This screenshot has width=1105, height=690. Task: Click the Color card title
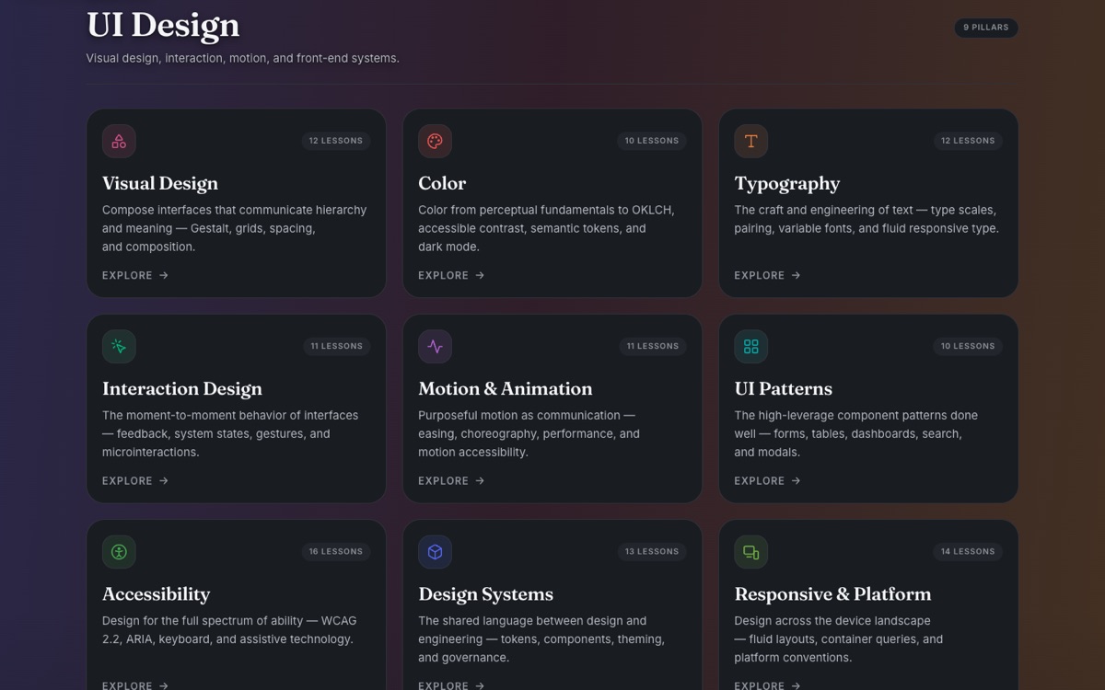coord(442,183)
